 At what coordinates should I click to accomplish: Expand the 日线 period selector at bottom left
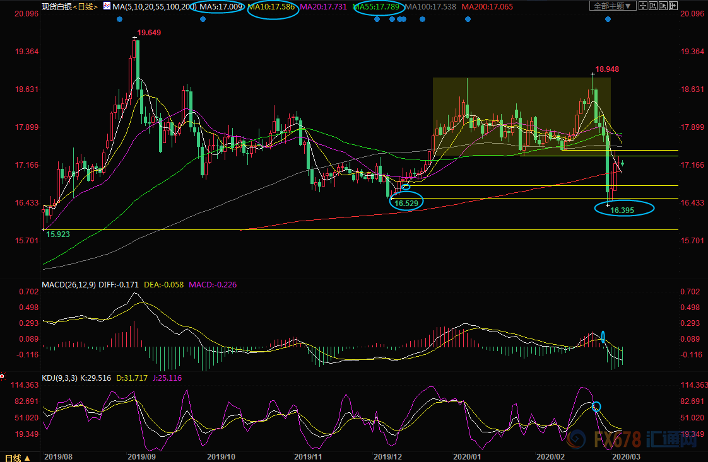(18, 458)
